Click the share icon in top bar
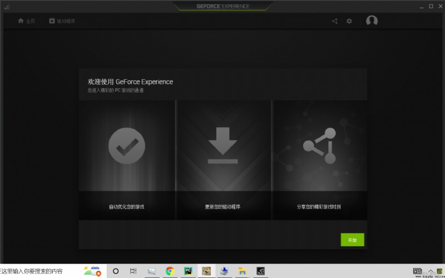The width and height of the screenshot is (445, 278). 335,21
